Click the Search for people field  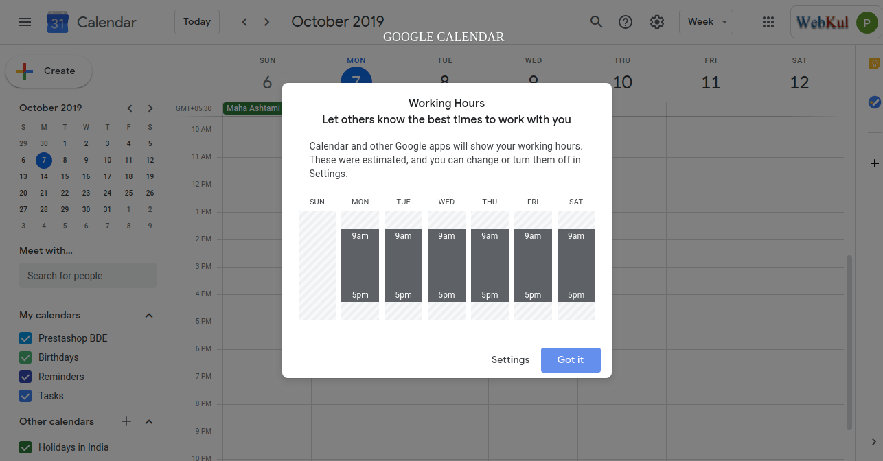point(88,275)
